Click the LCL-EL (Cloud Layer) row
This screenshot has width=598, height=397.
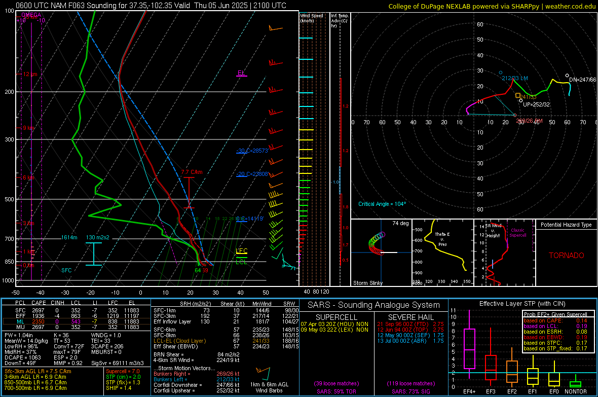point(226,341)
